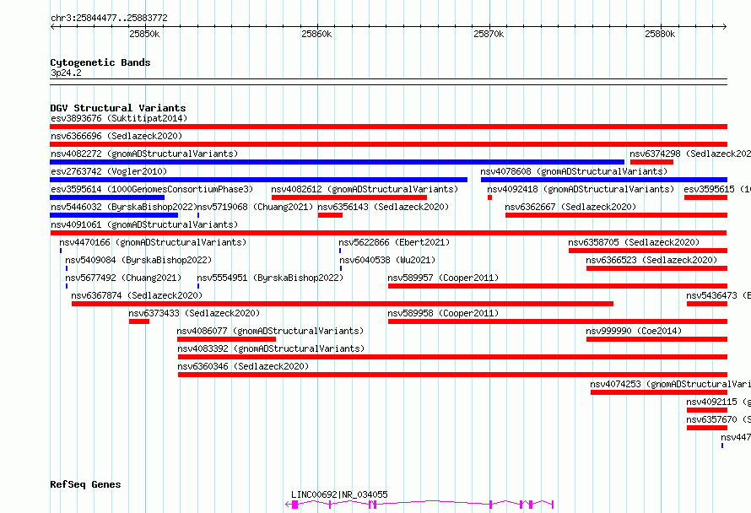This screenshot has width=751, height=513.
Task: Click nsv5719068 (Chuang2021) label
Action: click(255, 207)
